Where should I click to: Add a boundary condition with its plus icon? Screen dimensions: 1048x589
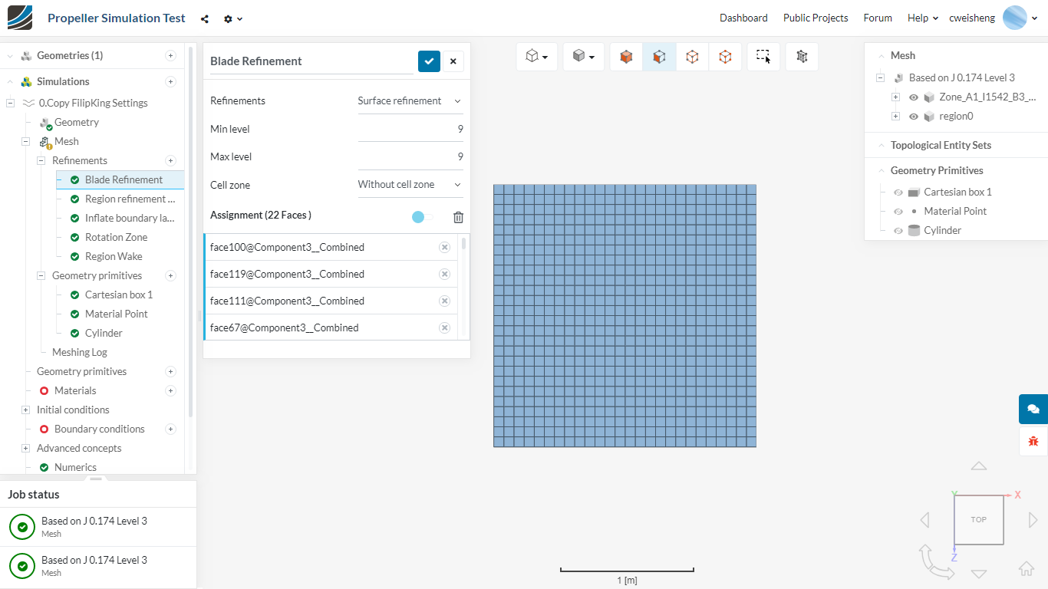pyautogui.click(x=170, y=429)
